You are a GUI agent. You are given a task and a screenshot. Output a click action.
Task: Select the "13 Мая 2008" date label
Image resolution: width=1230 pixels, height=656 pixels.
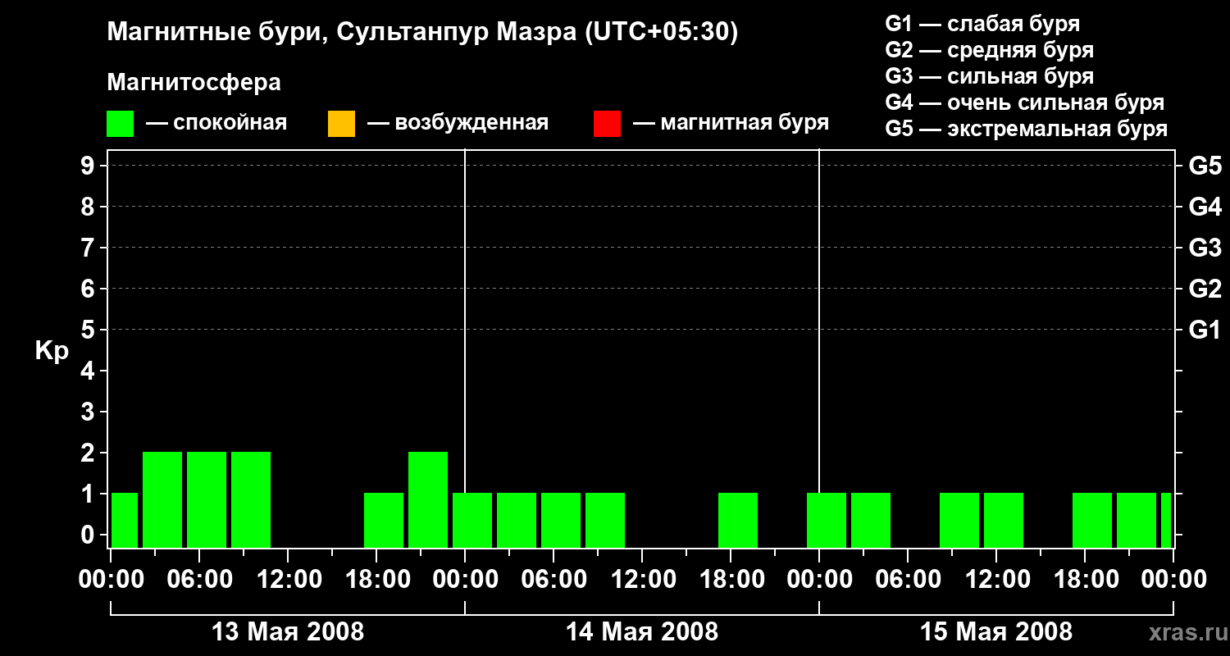(x=288, y=632)
